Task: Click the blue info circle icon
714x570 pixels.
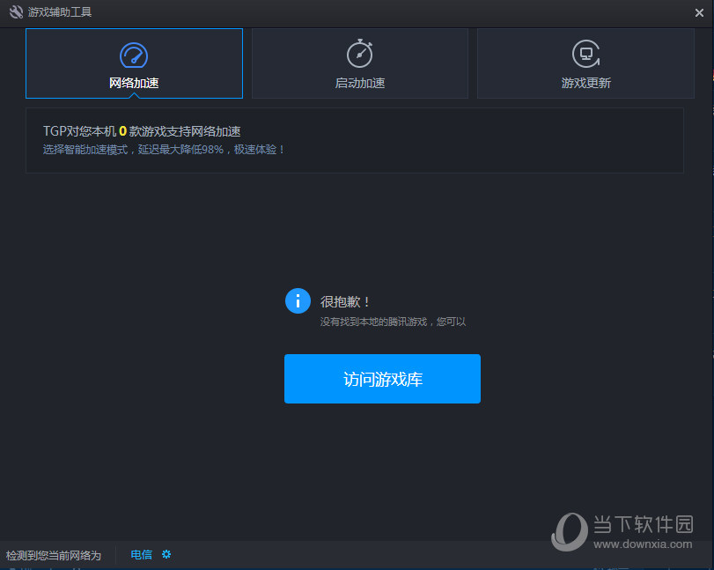Action: (x=298, y=300)
